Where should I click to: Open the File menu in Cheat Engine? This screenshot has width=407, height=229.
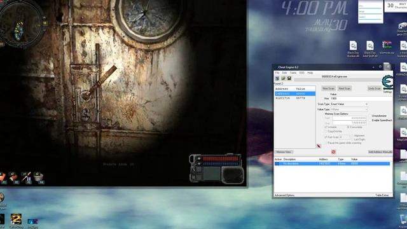(x=277, y=73)
